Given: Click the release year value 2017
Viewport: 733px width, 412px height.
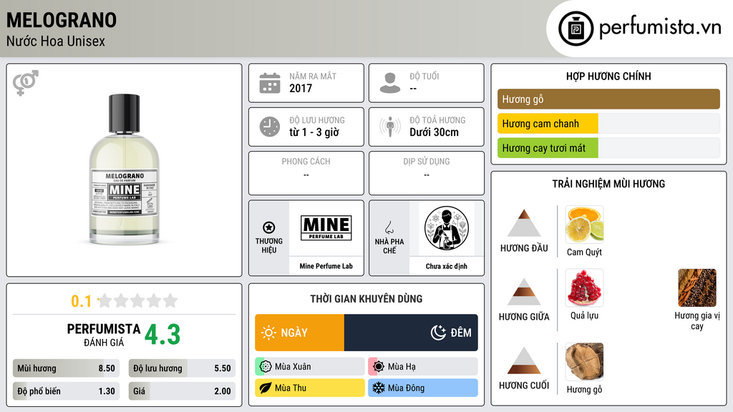Looking at the screenshot, I should tap(301, 88).
